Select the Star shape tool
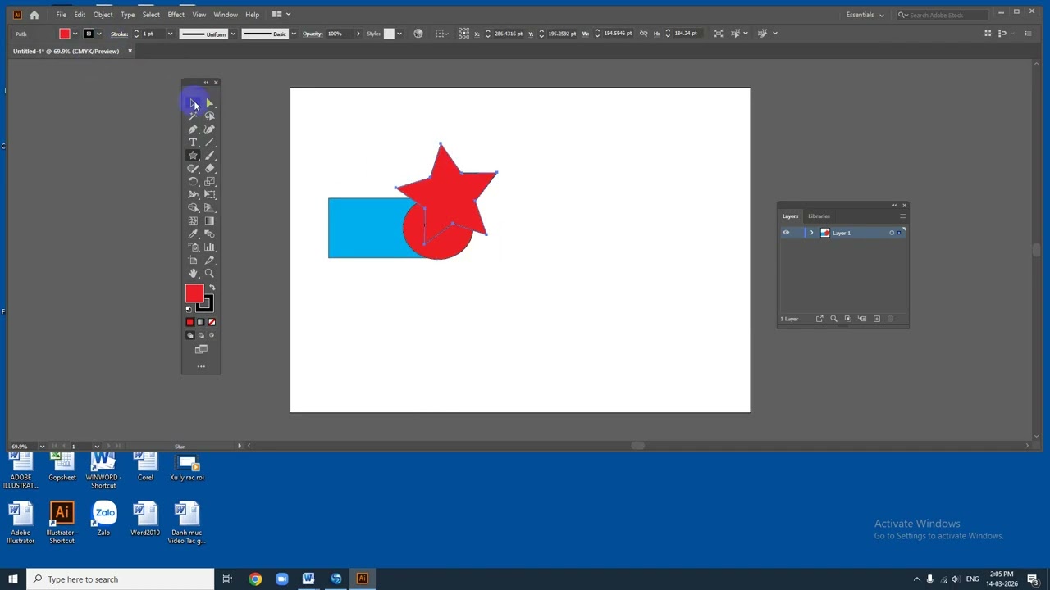Viewport: 1050px width, 590px height. [193, 156]
